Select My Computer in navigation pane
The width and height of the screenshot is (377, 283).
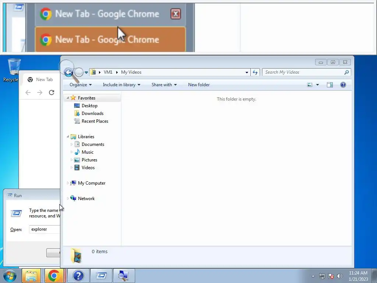[92, 183]
